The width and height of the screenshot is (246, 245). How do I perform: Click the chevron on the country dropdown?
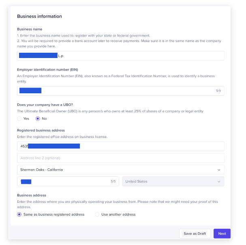point(219,181)
